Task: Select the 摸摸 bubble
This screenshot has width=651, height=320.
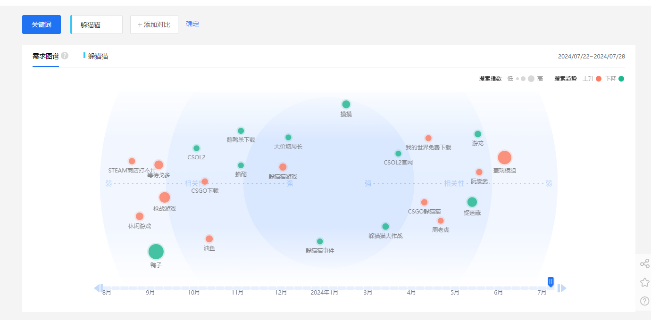Action: coord(346,104)
